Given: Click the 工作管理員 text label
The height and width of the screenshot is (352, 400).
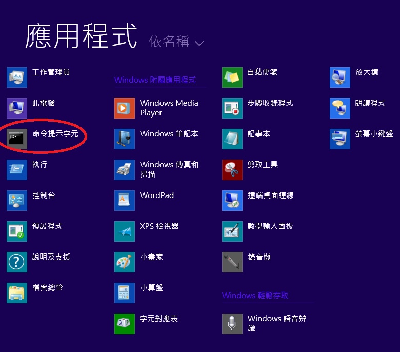Looking at the screenshot, I should (51, 72).
